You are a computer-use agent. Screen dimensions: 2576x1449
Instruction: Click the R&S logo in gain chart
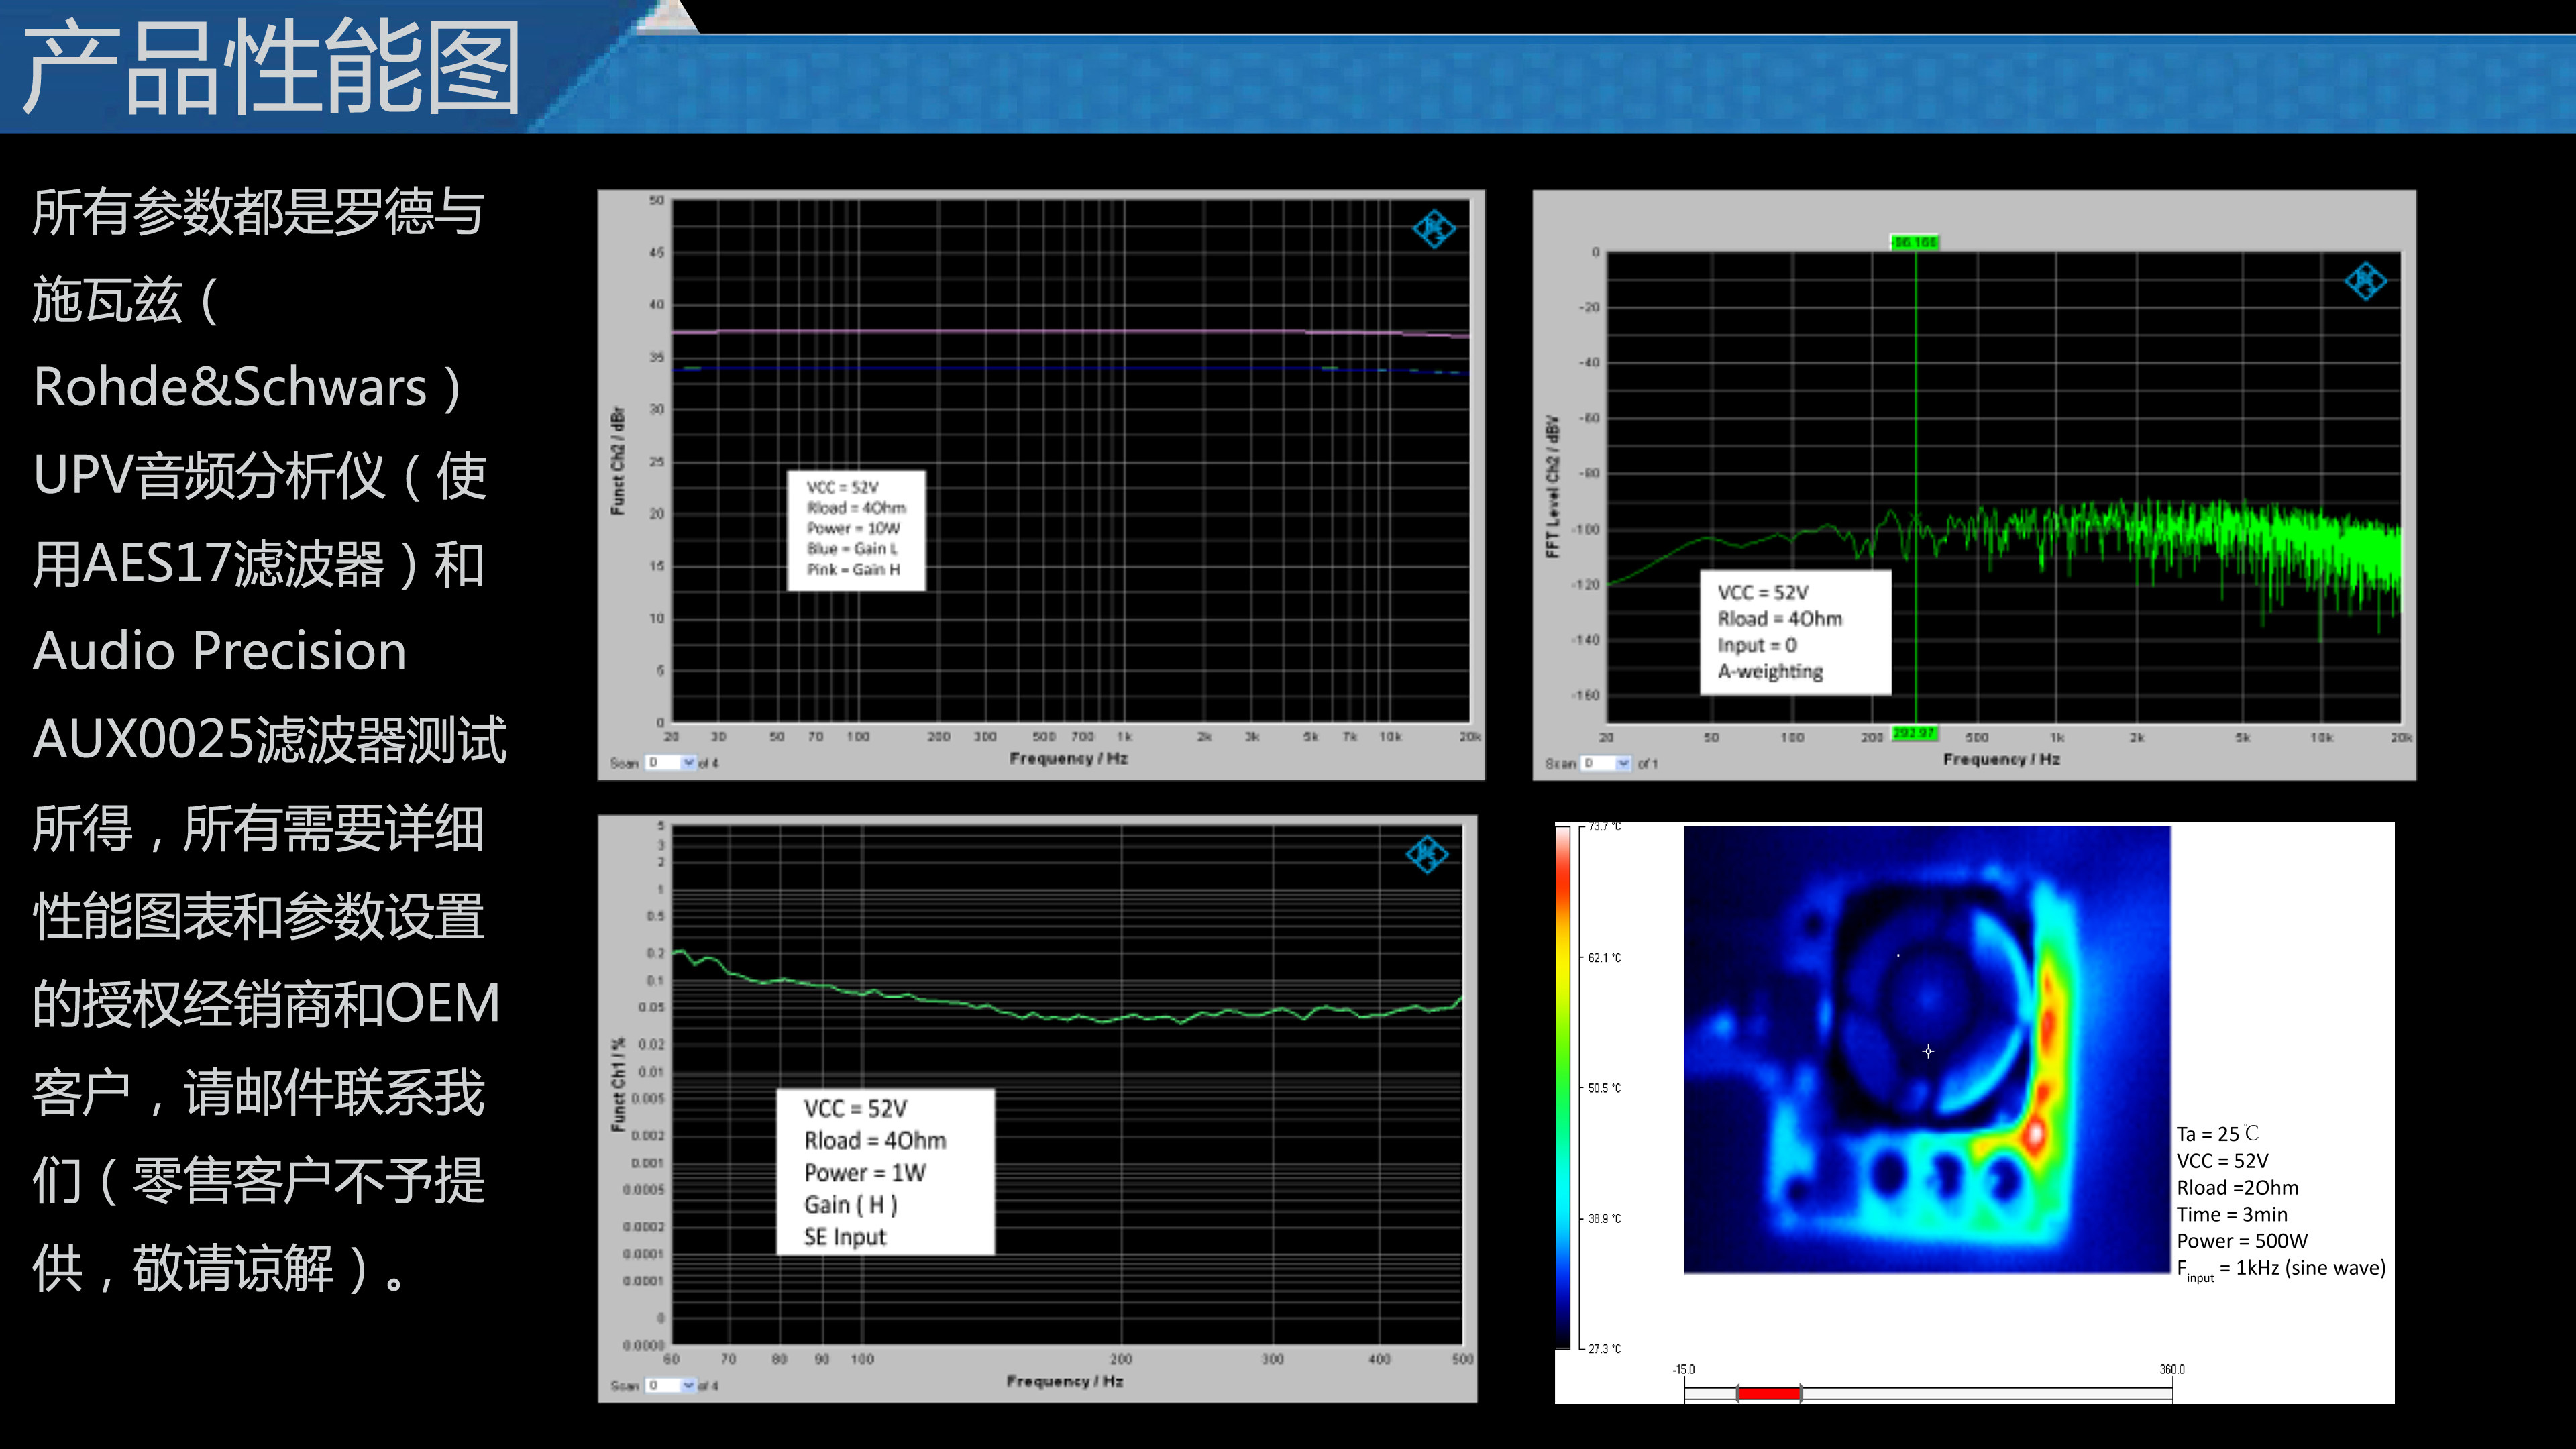pos(1433,229)
